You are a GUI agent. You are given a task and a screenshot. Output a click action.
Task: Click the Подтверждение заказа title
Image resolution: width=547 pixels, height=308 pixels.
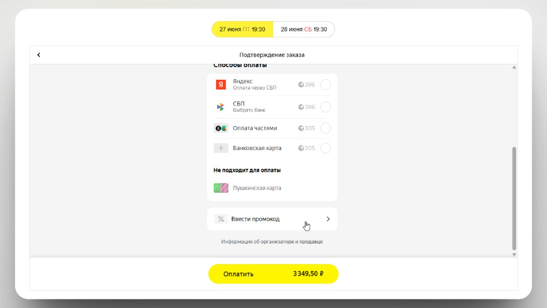coord(272,55)
